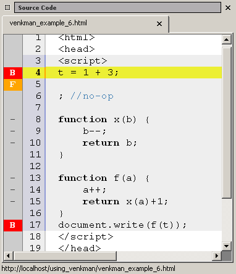The height and width of the screenshot is (274, 236).
Task: Set a breakpoint in the margin of line 15
Action: tap(13, 202)
